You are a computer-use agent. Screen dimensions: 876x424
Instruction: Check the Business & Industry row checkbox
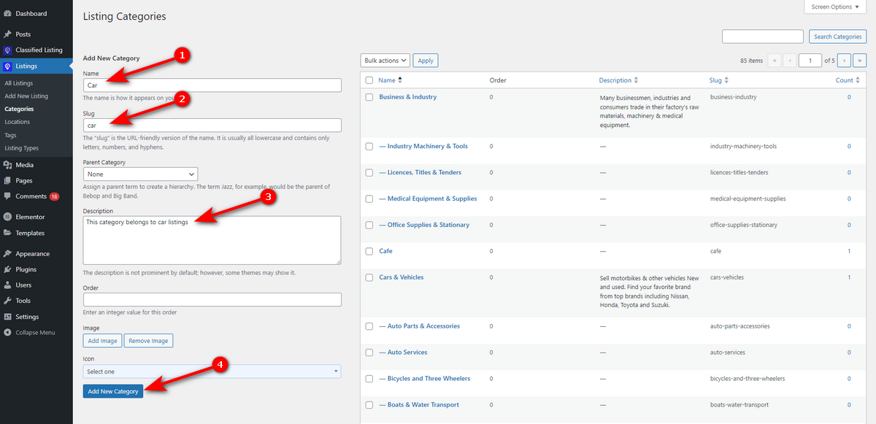[369, 97]
